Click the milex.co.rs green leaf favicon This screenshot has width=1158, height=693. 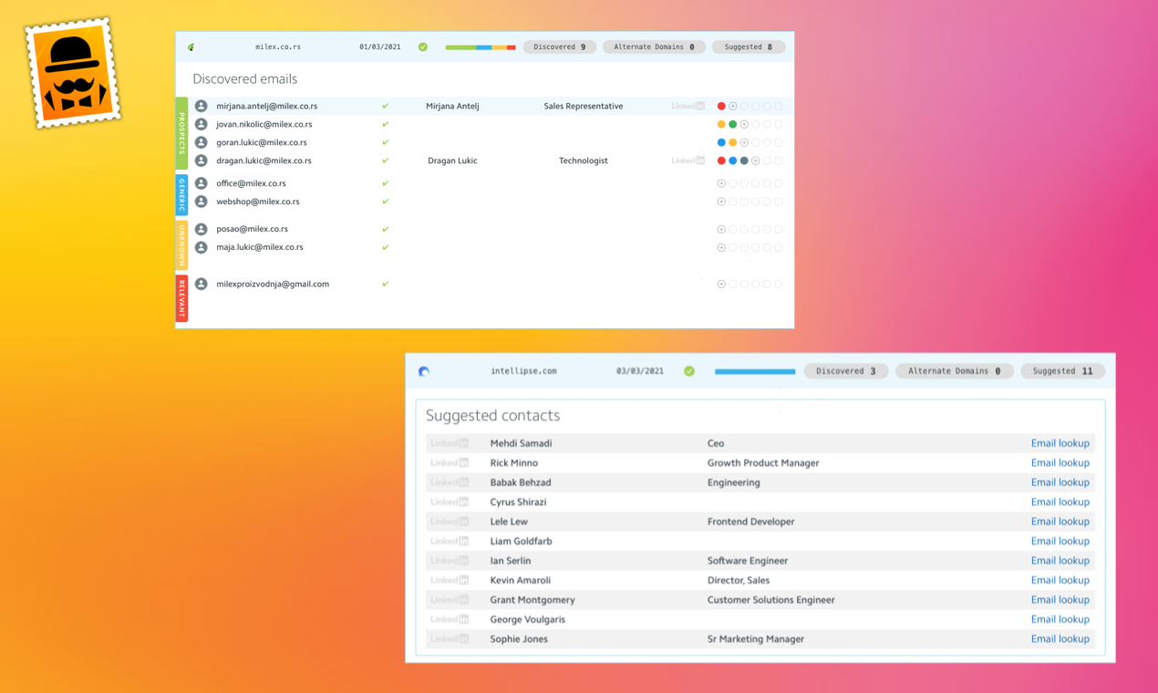point(191,47)
